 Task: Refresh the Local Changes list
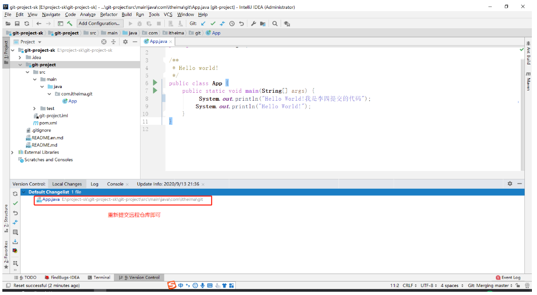coord(15,193)
